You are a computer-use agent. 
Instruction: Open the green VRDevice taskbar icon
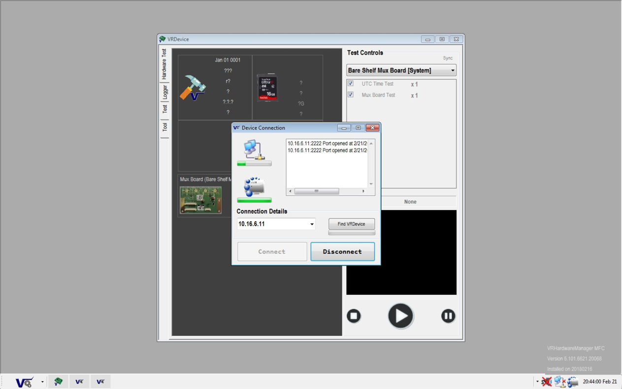pos(58,381)
